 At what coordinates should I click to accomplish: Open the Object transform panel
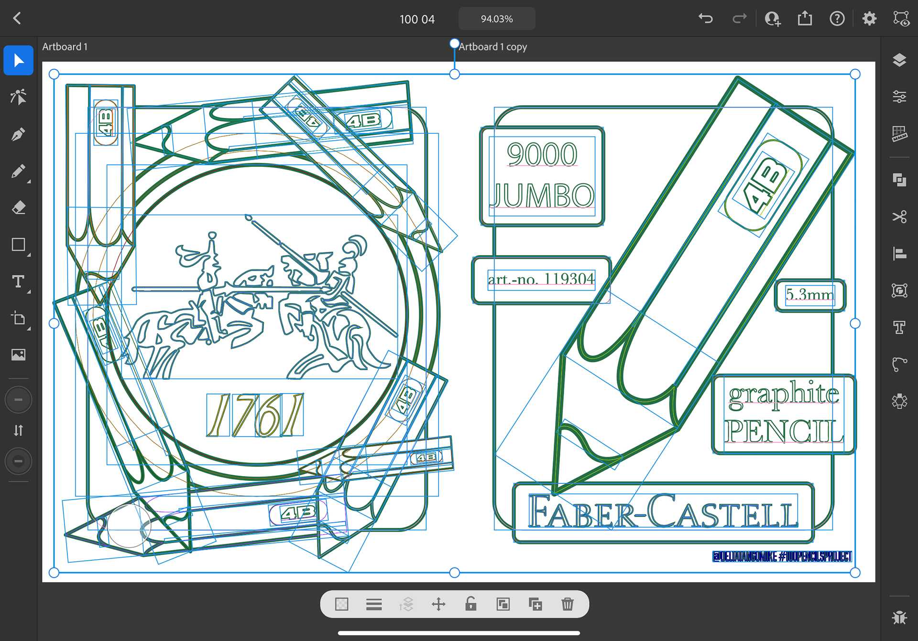pos(899,291)
